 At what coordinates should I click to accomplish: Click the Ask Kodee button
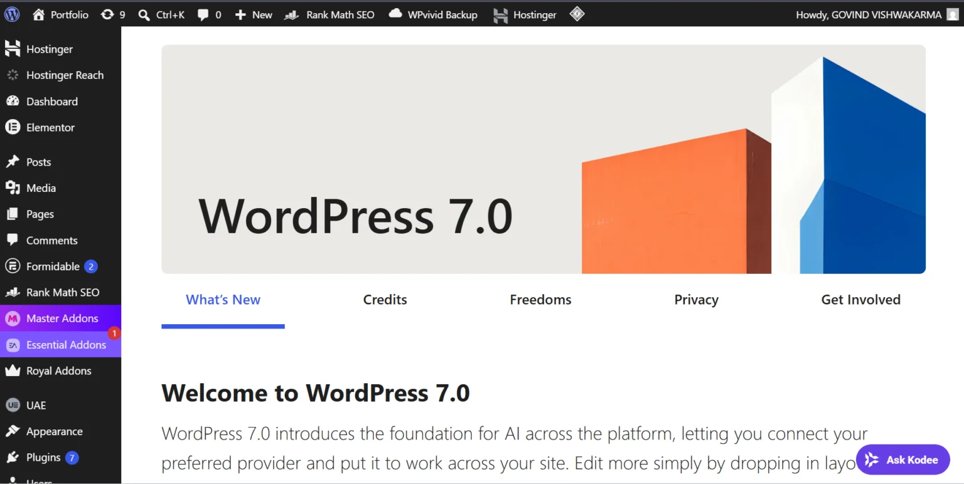point(903,460)
